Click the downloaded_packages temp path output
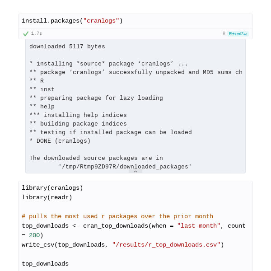Viewport: 271px width, 271px height. pos(125,167)
